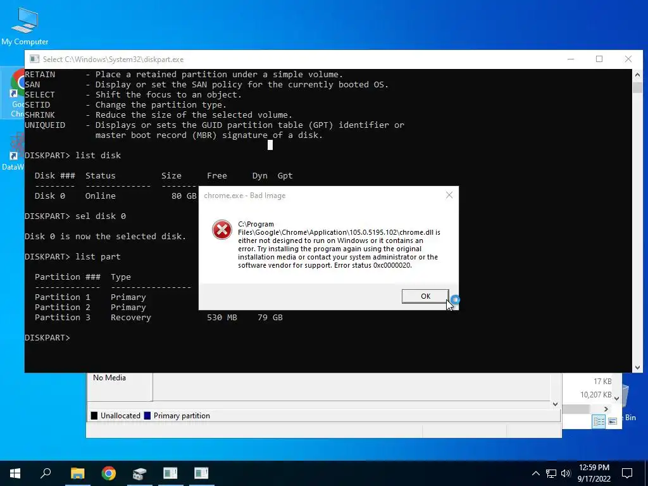This screenshot has height=486, width=648.
Task: Switch to first console window on taskbar
Action: [170, 473]
